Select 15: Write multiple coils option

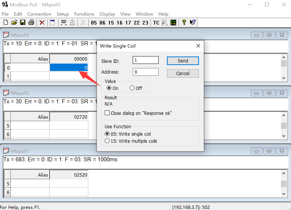[x=107, y=141]
